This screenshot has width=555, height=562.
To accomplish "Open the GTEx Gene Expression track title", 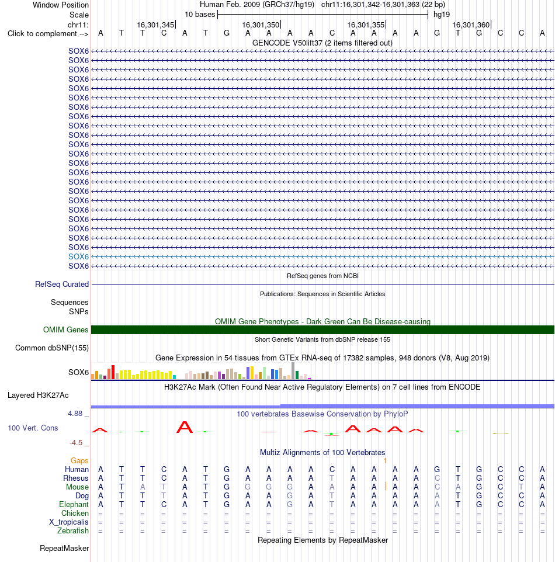I will (x=322, y=358).
